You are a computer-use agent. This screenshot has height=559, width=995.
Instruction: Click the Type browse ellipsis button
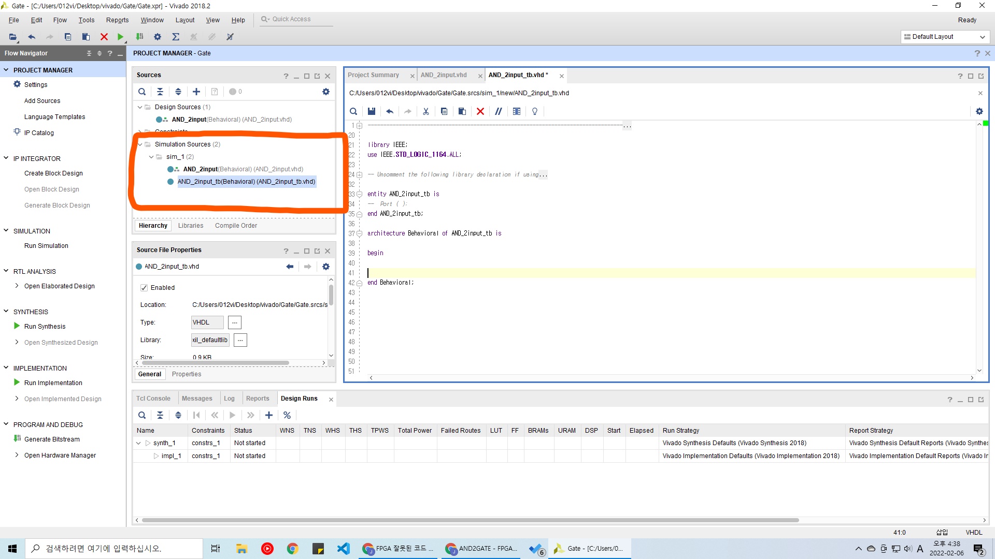(x=234, y=322)
